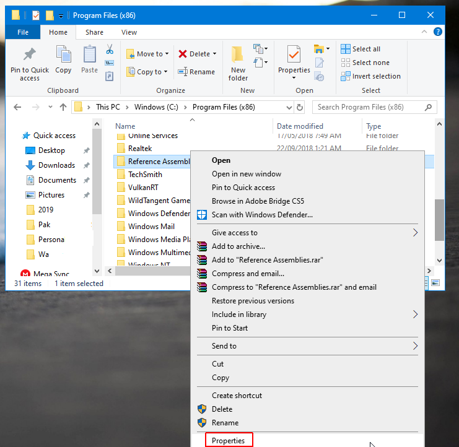Click the Rename button in Organize group
Screen dimensions: 459x447
tap(196, 72)
